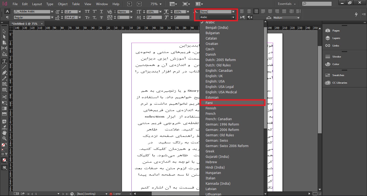
Task: Open the Adobe Arabic font family dropdown
Action: (x=52, y=12)
